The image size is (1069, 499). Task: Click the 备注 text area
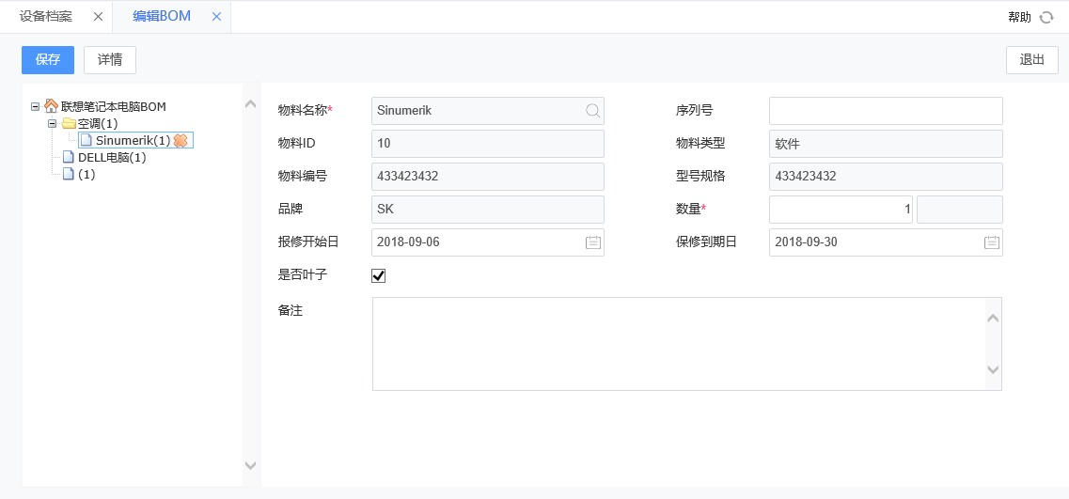[x=677, y=343]
